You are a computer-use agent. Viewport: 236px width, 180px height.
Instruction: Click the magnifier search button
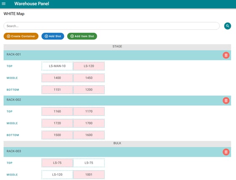coord(228,26)
